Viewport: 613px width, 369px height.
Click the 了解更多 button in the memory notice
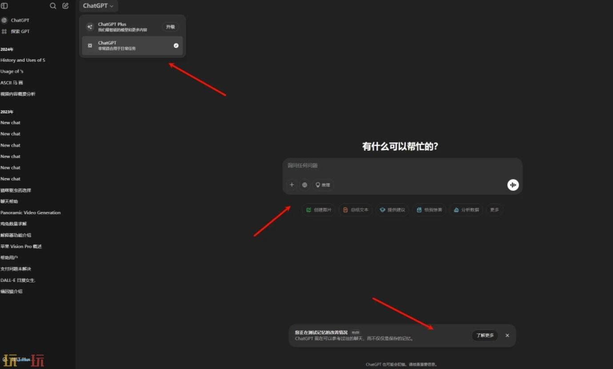click(485, 335)
